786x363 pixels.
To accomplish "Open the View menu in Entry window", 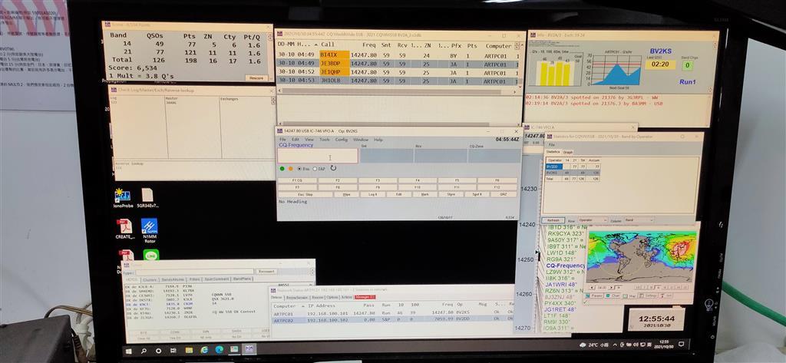I will [x=309, y=140].
